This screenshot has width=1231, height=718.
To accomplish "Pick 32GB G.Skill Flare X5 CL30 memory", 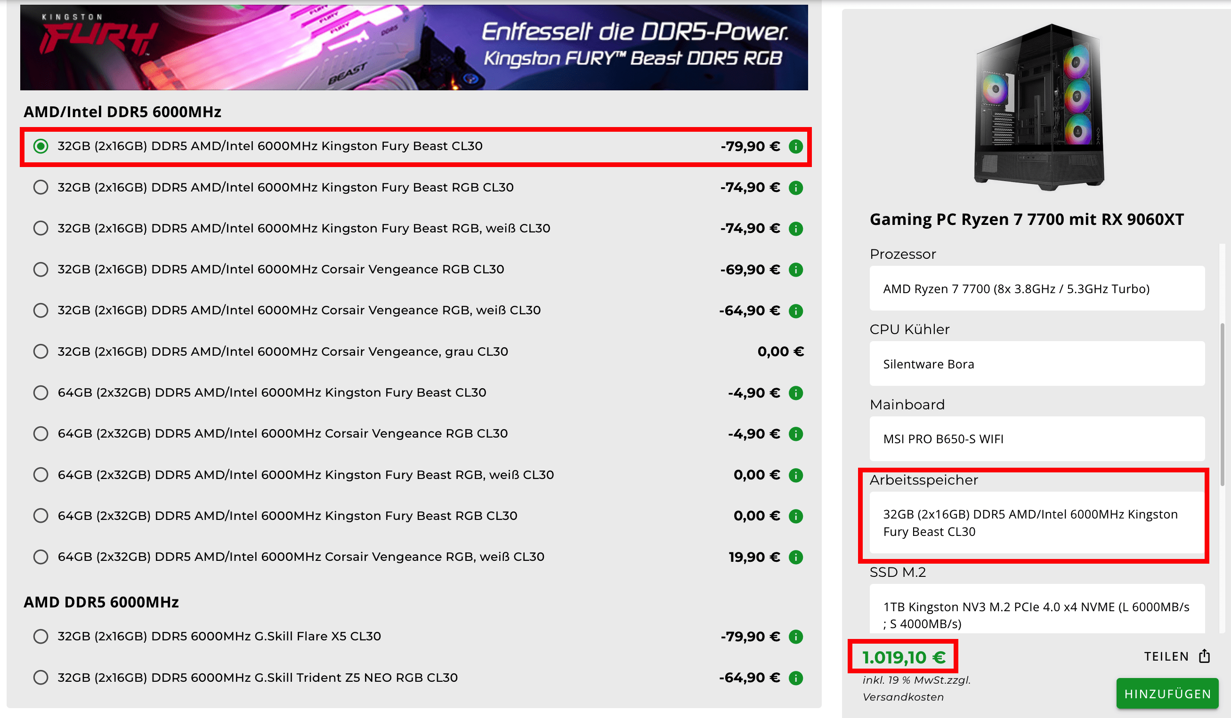I will [40, 637].
